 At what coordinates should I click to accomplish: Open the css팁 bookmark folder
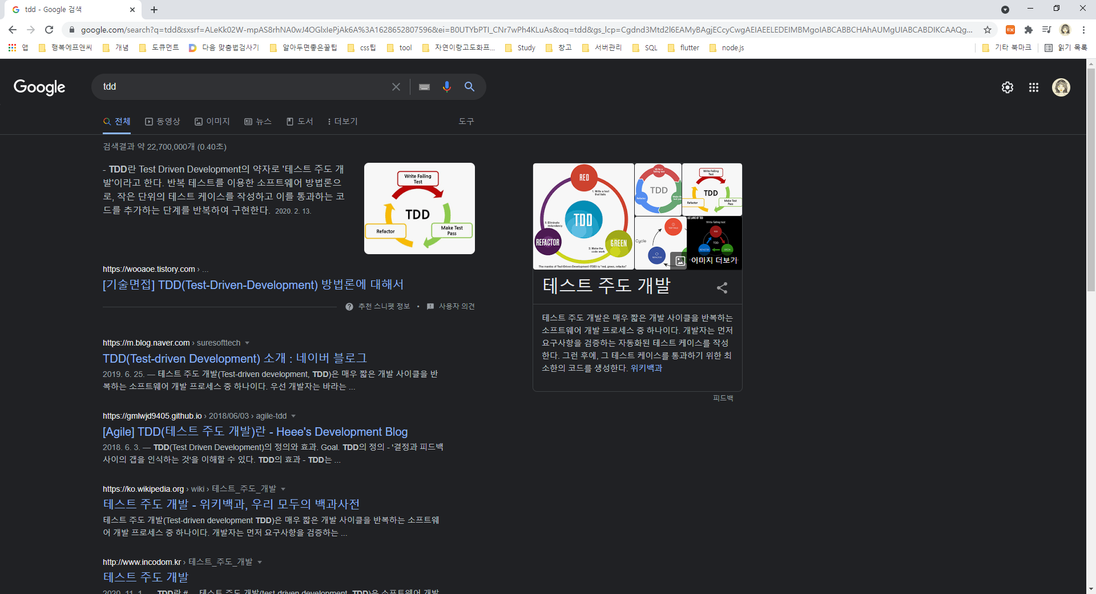(362, 48)
